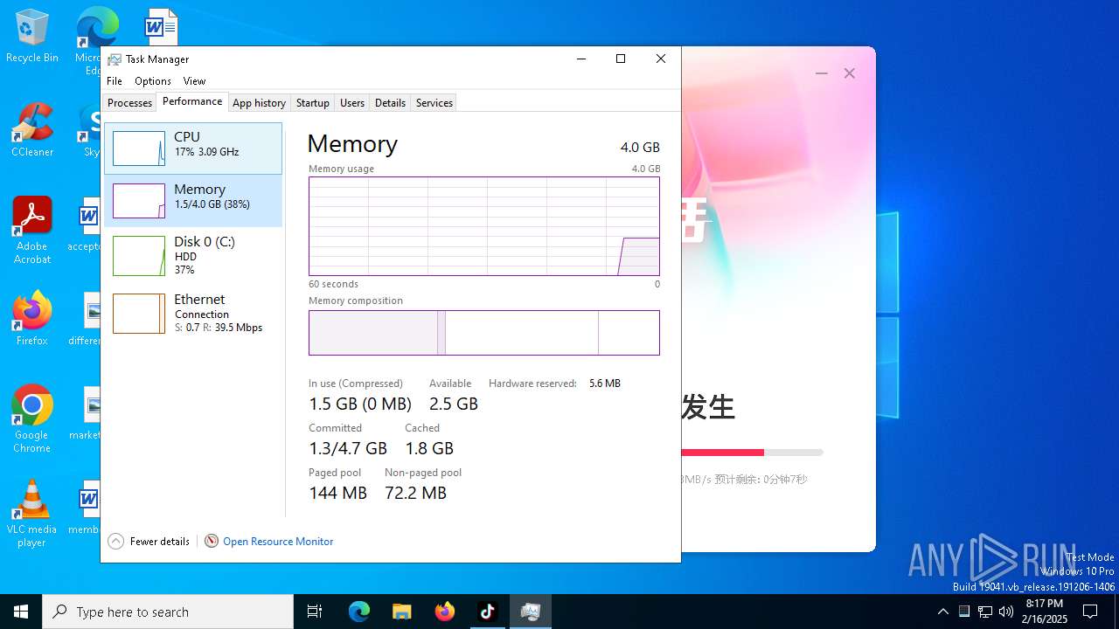The image size is (1119, 629).
Task: Switch to the Details tab
Action: point(390,103)
